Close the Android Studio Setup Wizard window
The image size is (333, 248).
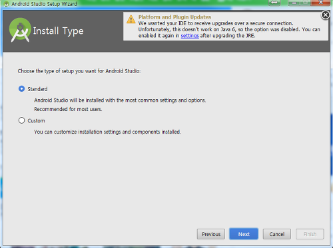(x=320, y=3)
